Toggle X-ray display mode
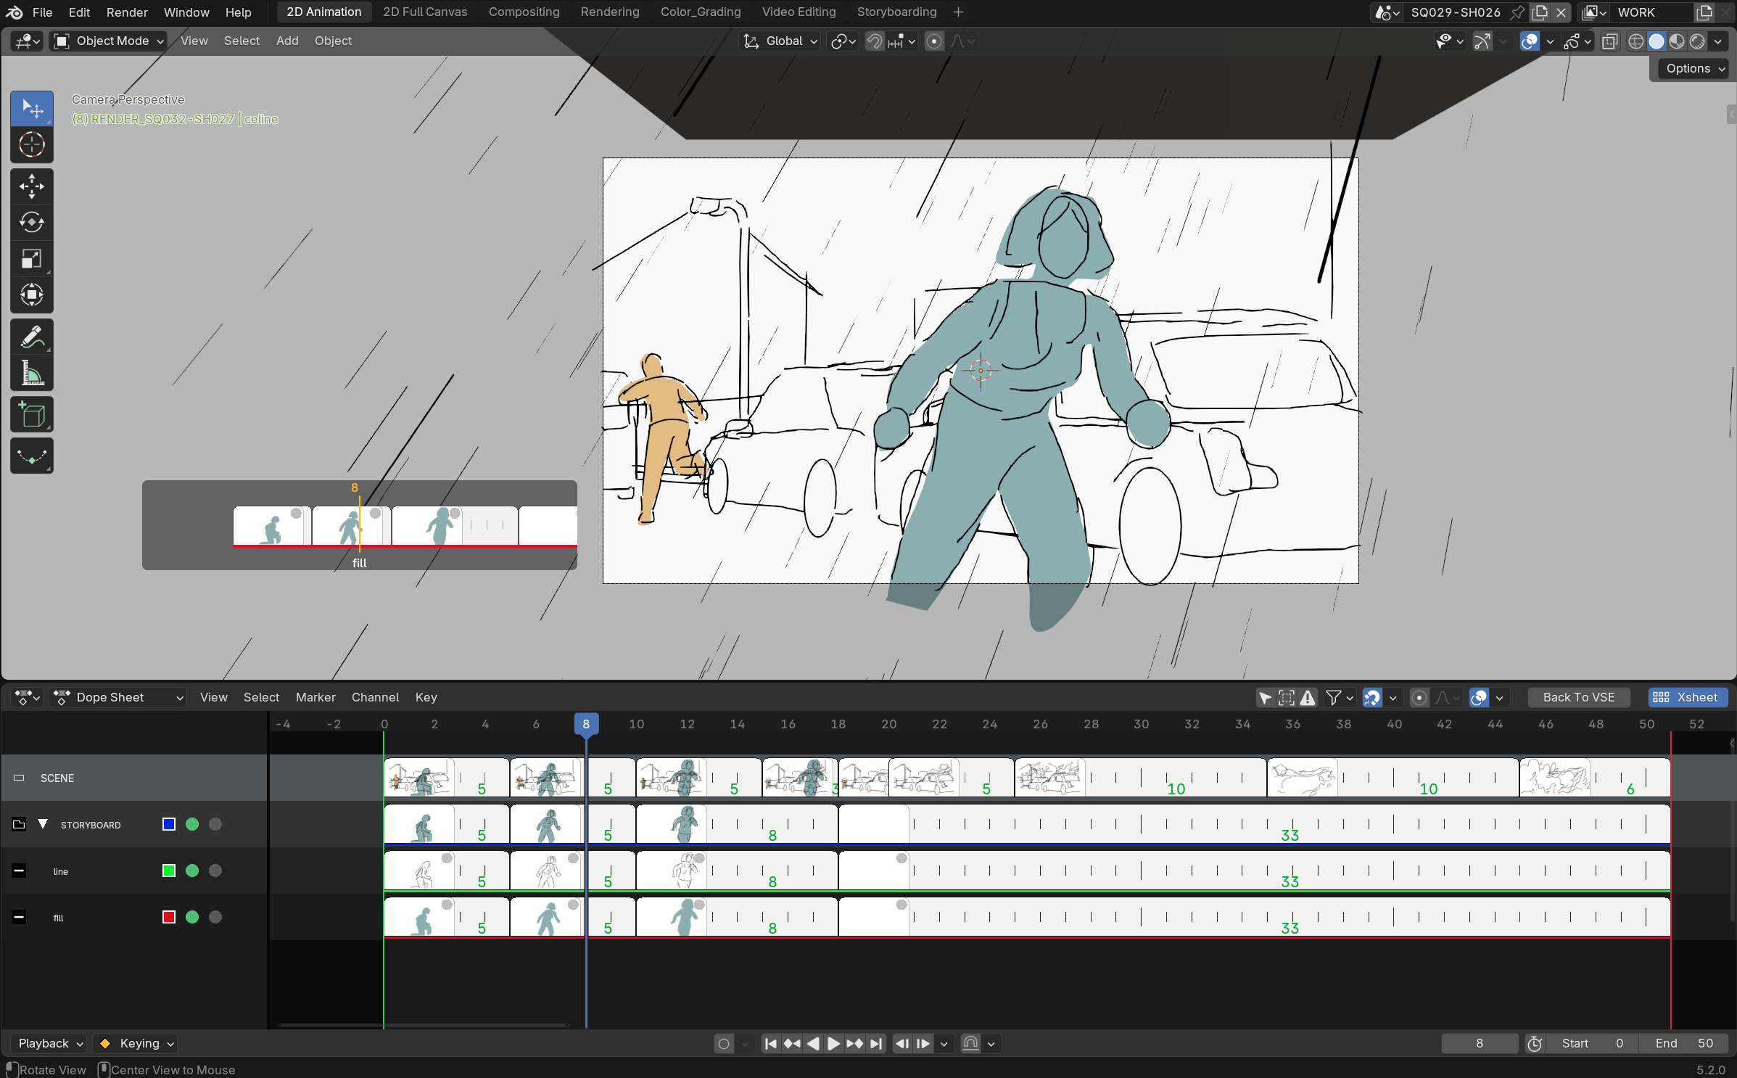Screen dimensions: 1737x1078 pyautogui.click(x=1609, y=41)
